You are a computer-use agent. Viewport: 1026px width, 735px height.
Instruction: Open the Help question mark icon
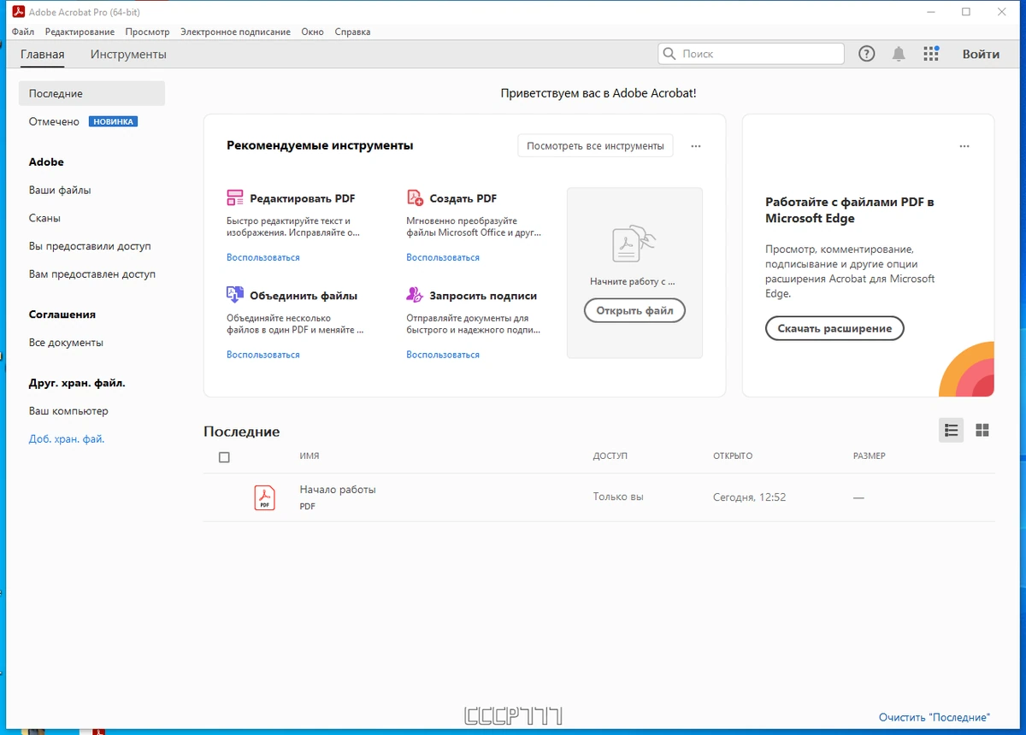point(867,54)
